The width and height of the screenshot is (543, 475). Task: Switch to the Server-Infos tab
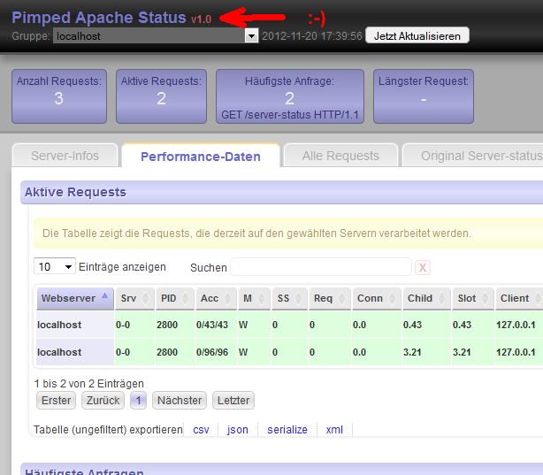(65, 156)
